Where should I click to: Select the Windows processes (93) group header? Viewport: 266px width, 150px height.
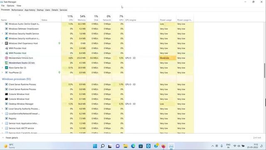coord(17,79)
